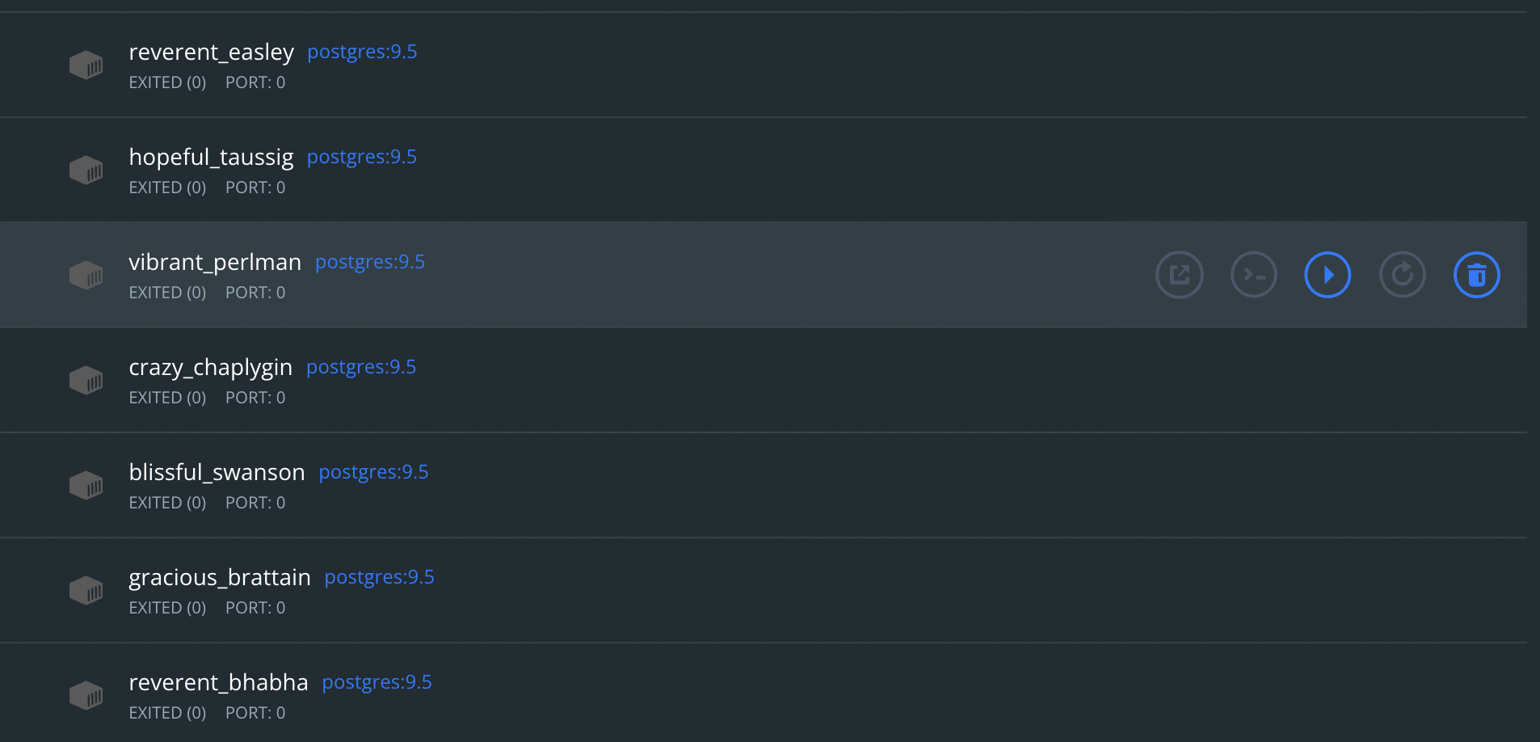Click the PORT: 0 label under blissful_swanson

255,502
